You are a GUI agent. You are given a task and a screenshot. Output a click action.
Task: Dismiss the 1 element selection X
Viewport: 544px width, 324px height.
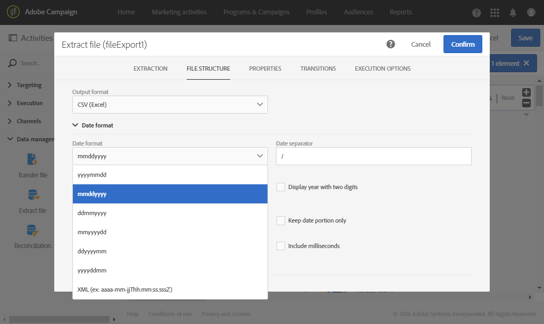526,63
